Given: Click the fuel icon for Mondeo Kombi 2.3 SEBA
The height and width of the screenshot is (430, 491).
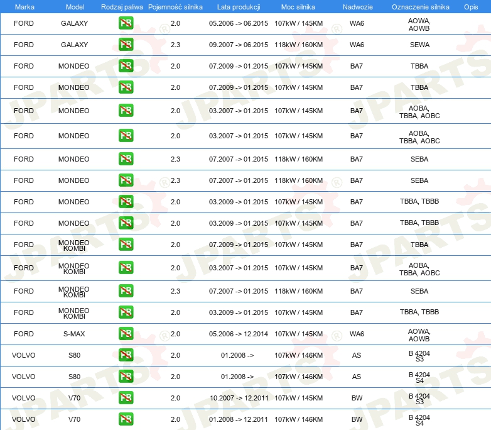Looking at the screenshot, I should (126, 290).
